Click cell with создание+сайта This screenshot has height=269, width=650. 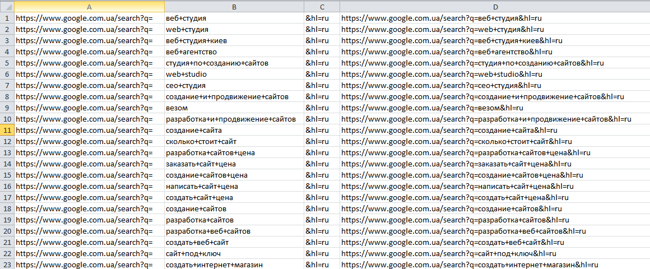[x=234, y=130]
